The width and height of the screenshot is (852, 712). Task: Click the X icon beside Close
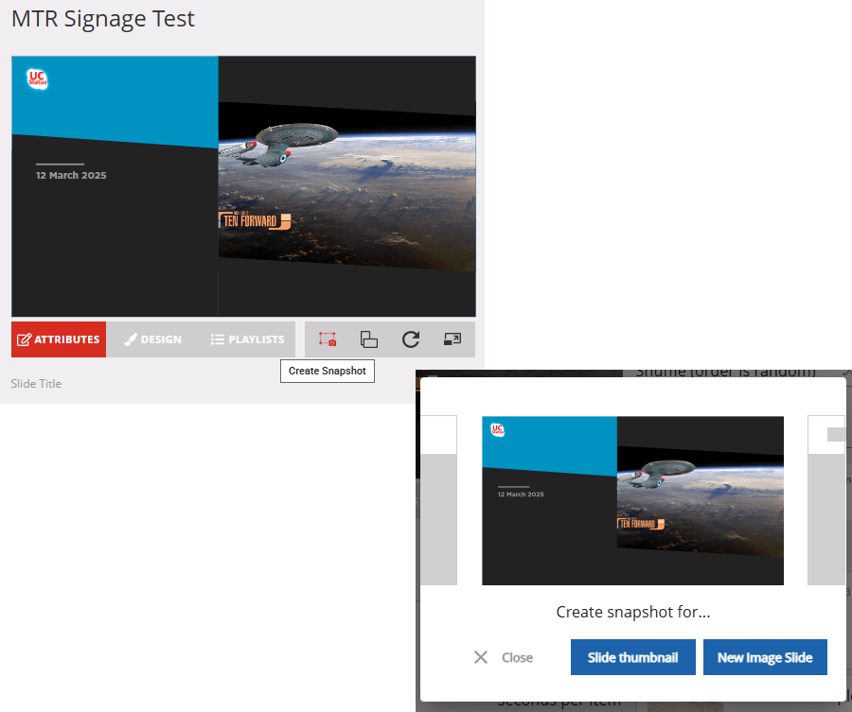(x=481, y=657)
